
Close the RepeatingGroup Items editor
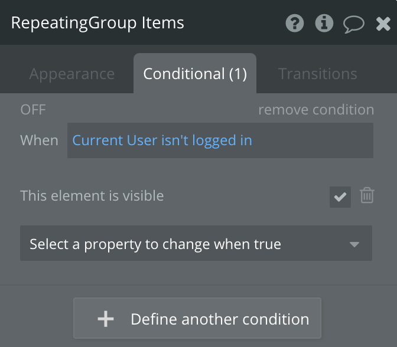pos(383,24)
